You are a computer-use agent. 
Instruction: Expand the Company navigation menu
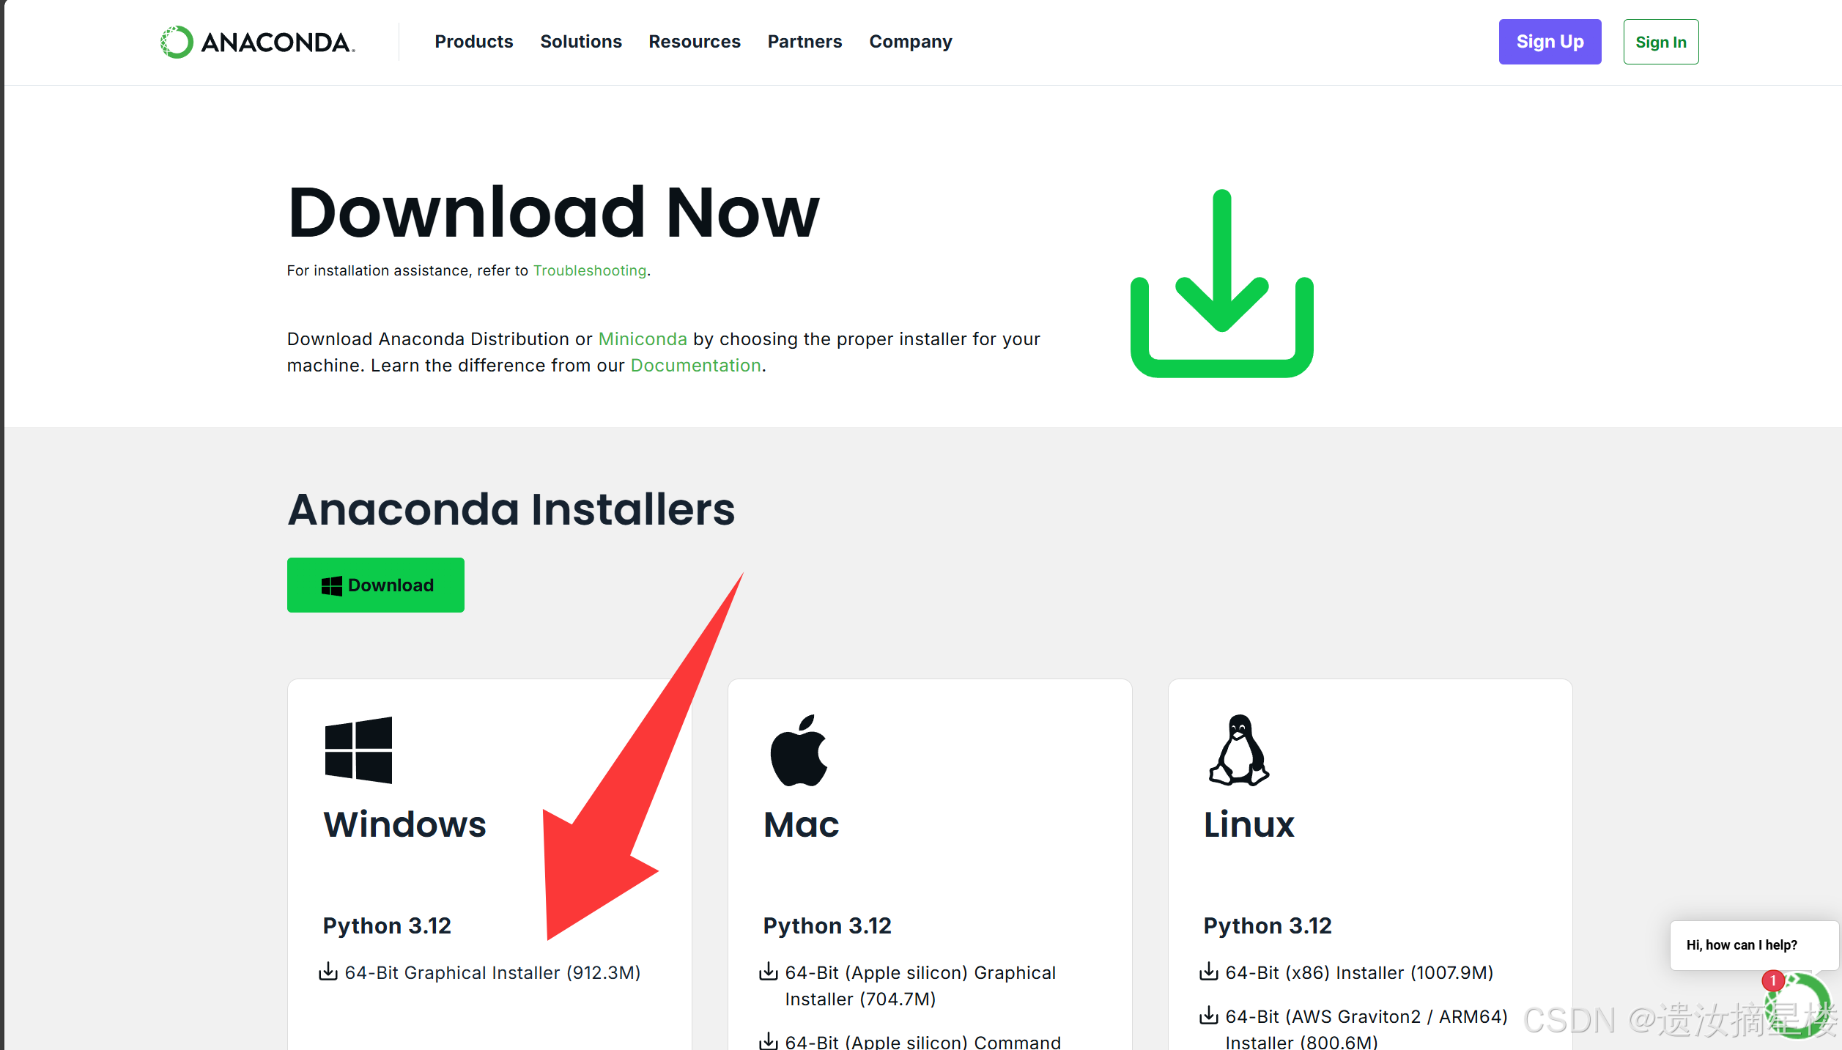(910, 42)
